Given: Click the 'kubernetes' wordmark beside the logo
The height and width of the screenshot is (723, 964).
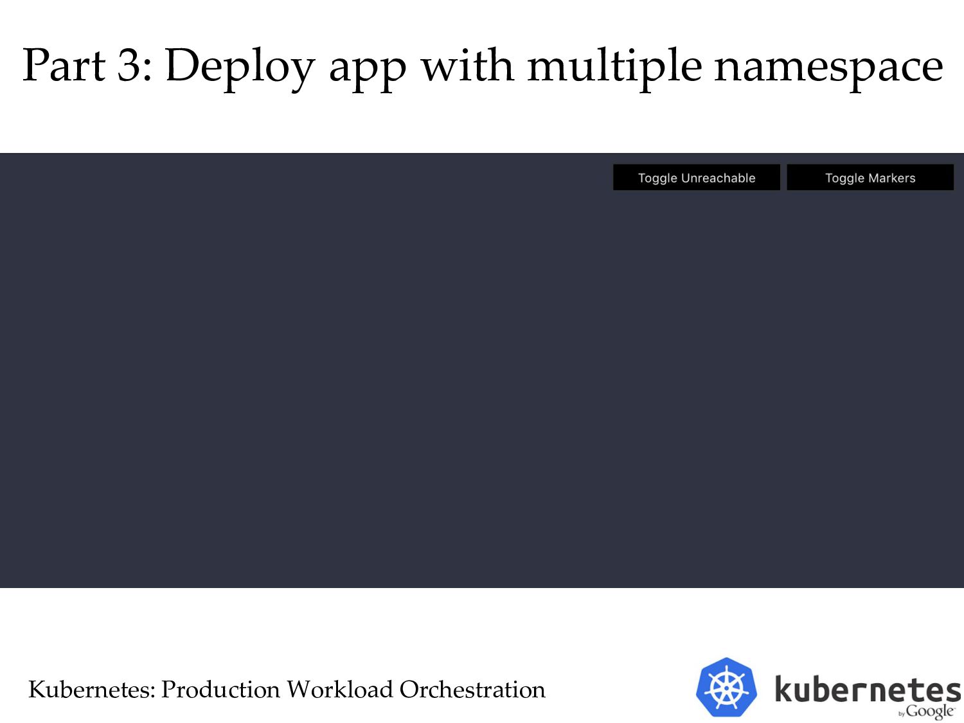Looking at the screenshot, I should [868, 689].
